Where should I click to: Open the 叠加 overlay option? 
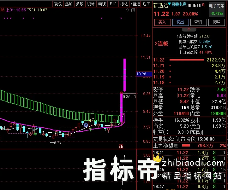point(69,4)
